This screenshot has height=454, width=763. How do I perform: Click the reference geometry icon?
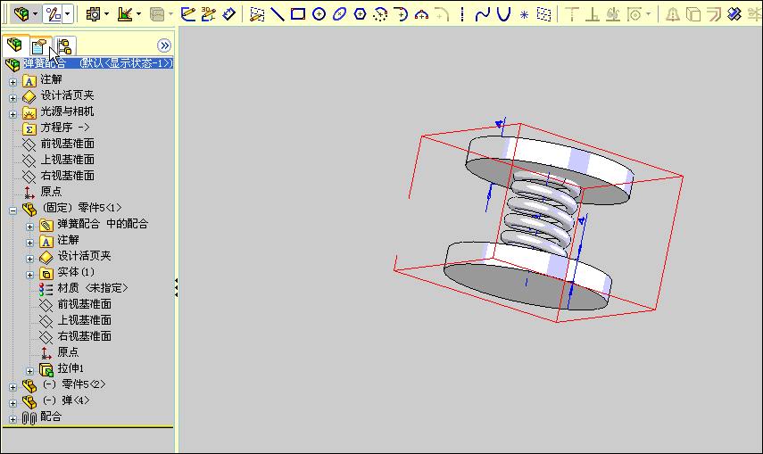(x=125, y=13)
